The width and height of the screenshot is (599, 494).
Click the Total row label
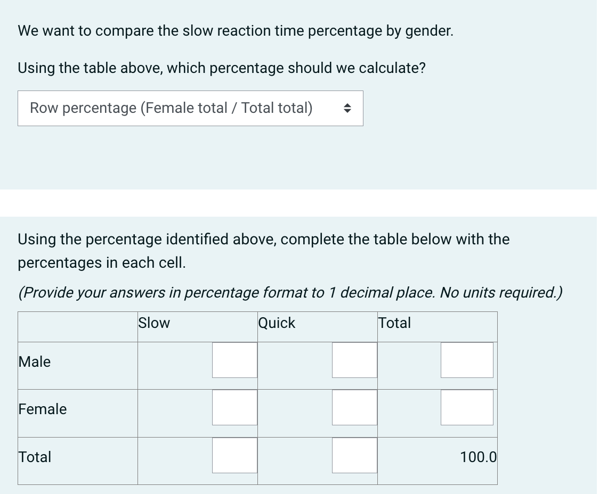coord(35,457)
